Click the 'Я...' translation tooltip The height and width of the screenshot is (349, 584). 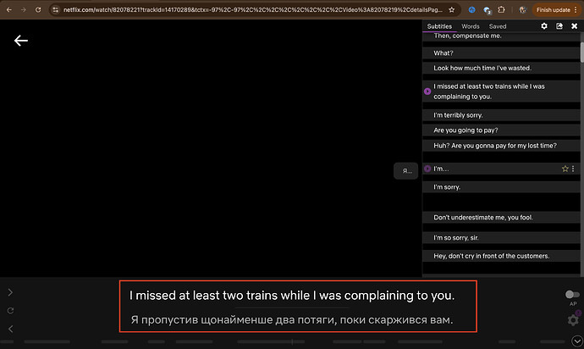406,171
